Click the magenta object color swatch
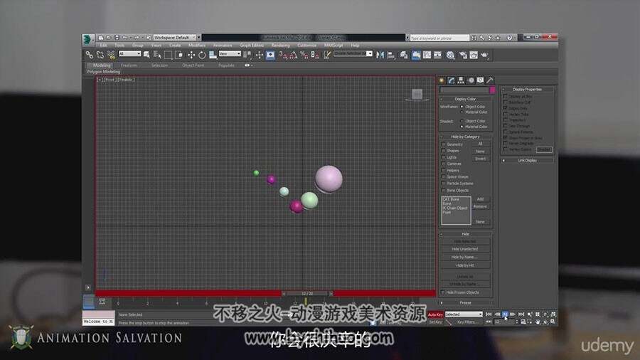The image size is (640, 360). click(492, 90)
